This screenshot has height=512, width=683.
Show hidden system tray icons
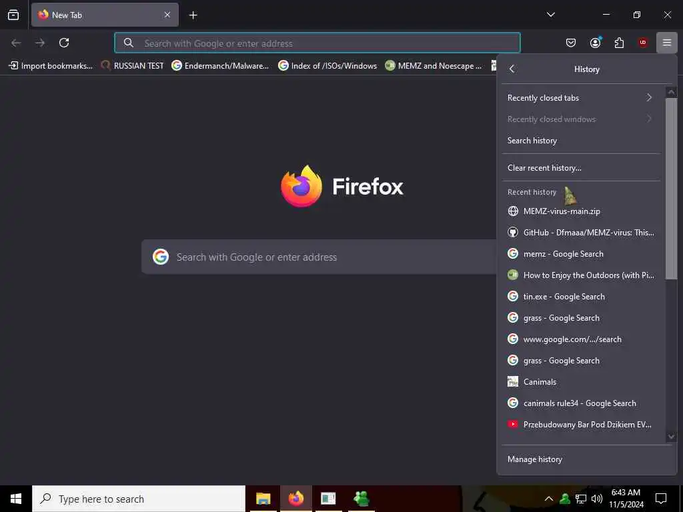(549, 499)
